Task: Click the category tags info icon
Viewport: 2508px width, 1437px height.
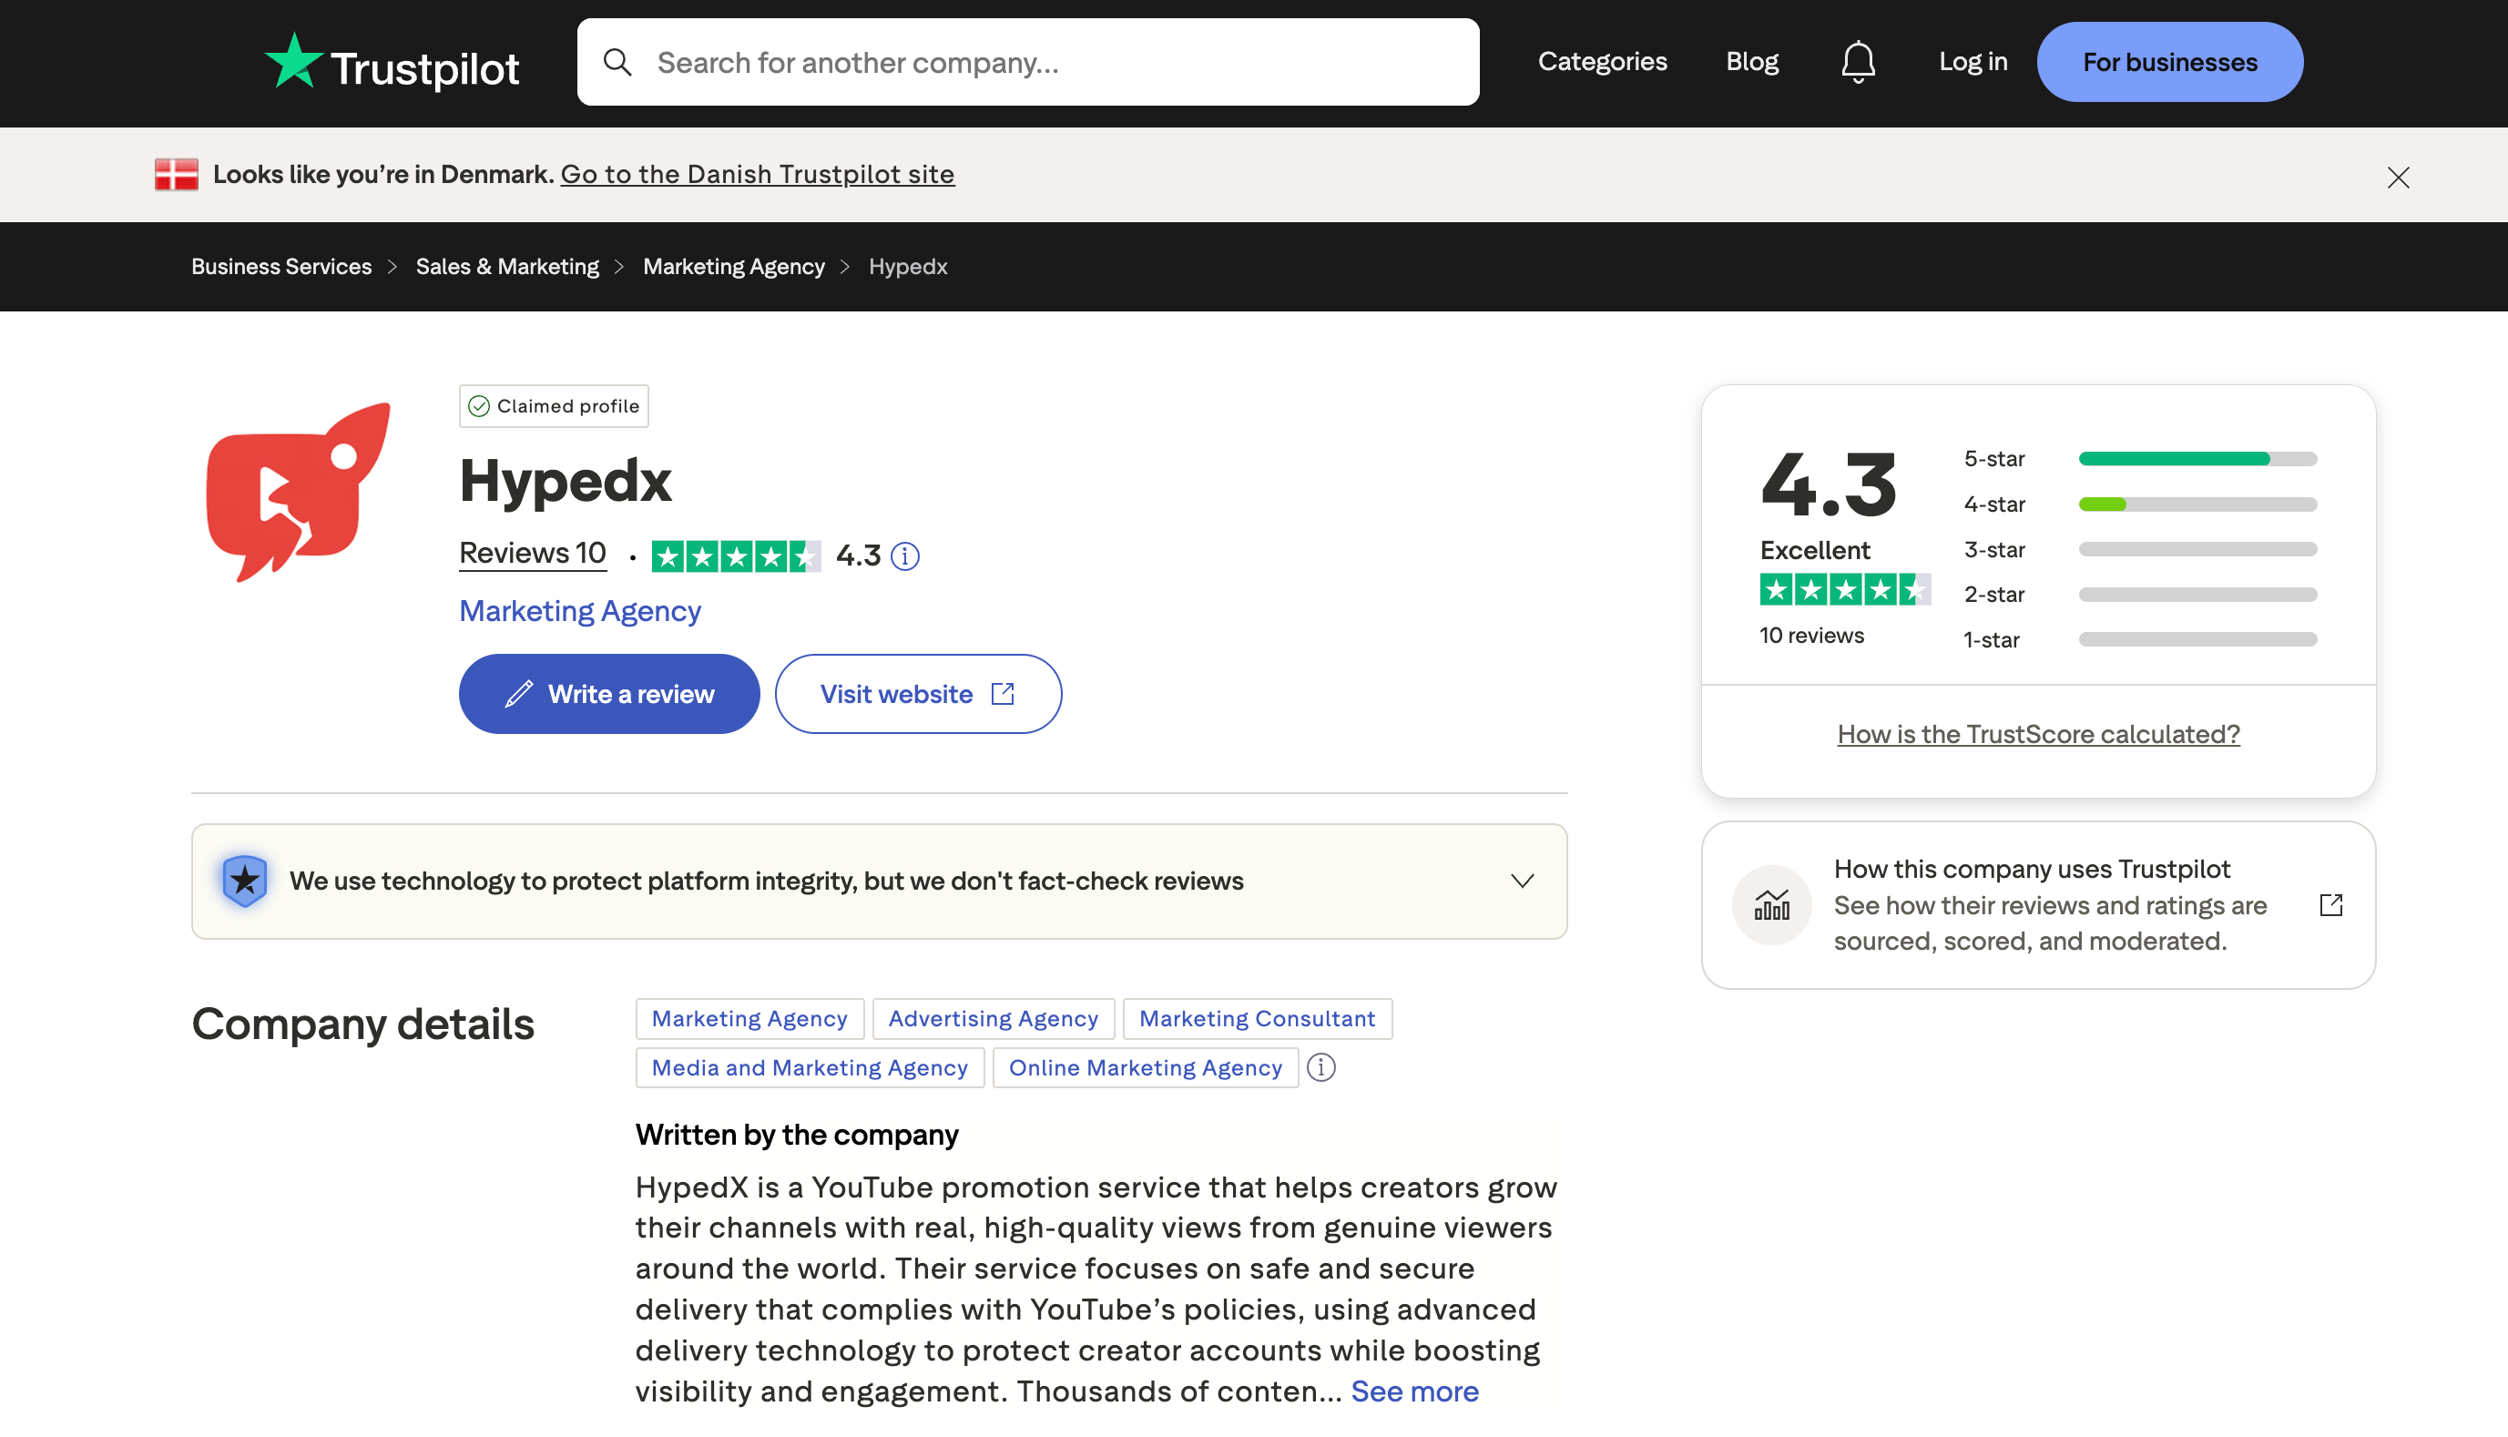Action: (x=1320, y=1068)
